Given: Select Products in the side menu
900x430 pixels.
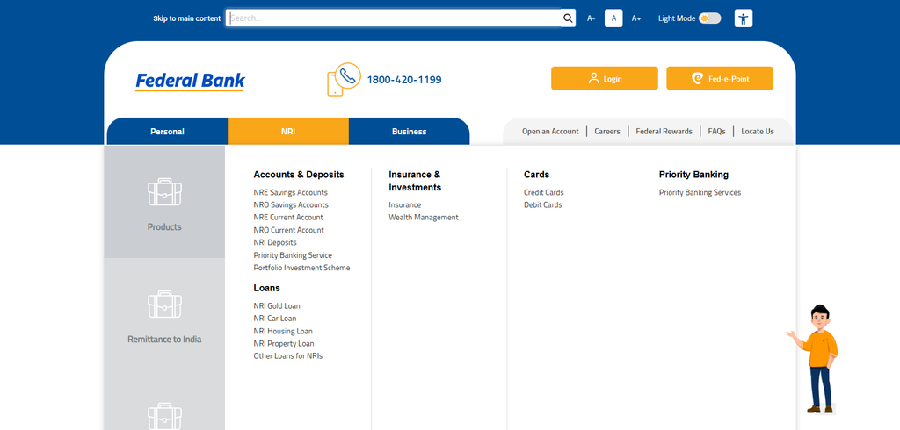Looking at the screenshot, I should [x=164, y=202].
